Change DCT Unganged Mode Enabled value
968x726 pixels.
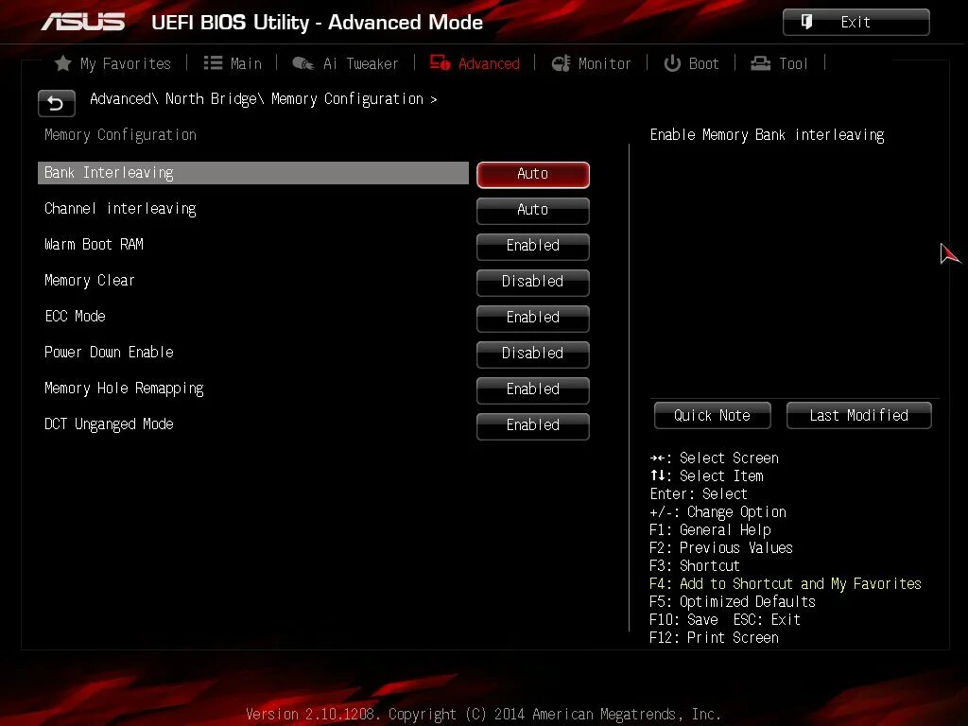click(533, 424)
